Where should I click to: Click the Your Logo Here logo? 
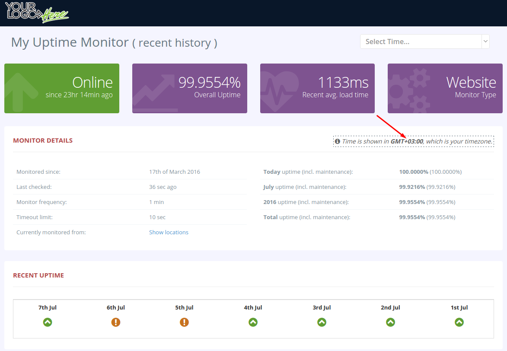[37, 12]
